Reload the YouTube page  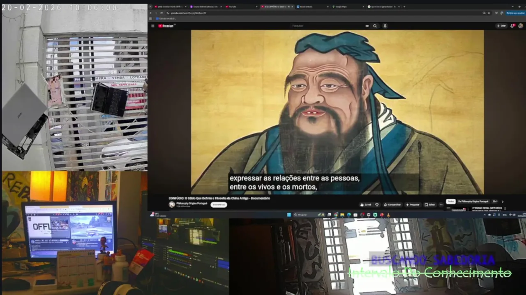[161, 13]
